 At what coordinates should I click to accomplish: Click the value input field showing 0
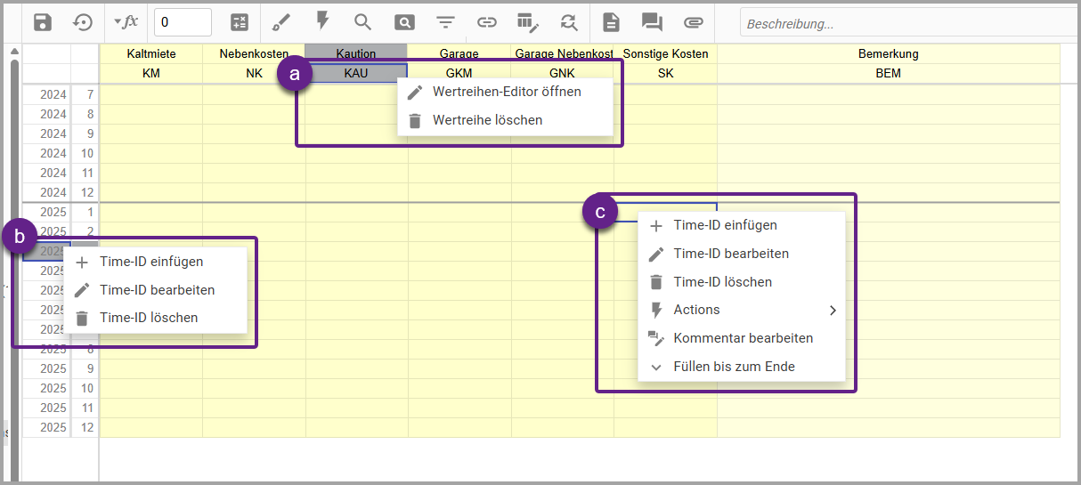183,22
